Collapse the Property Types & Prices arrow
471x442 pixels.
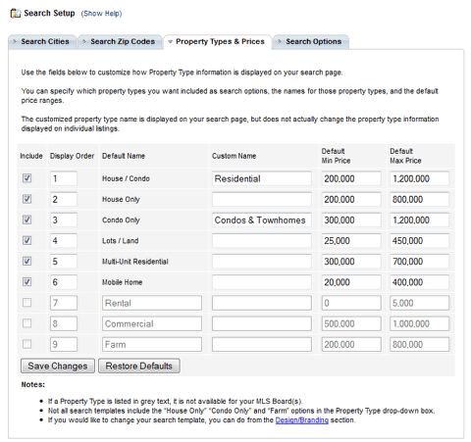click(x=170, y=42)
